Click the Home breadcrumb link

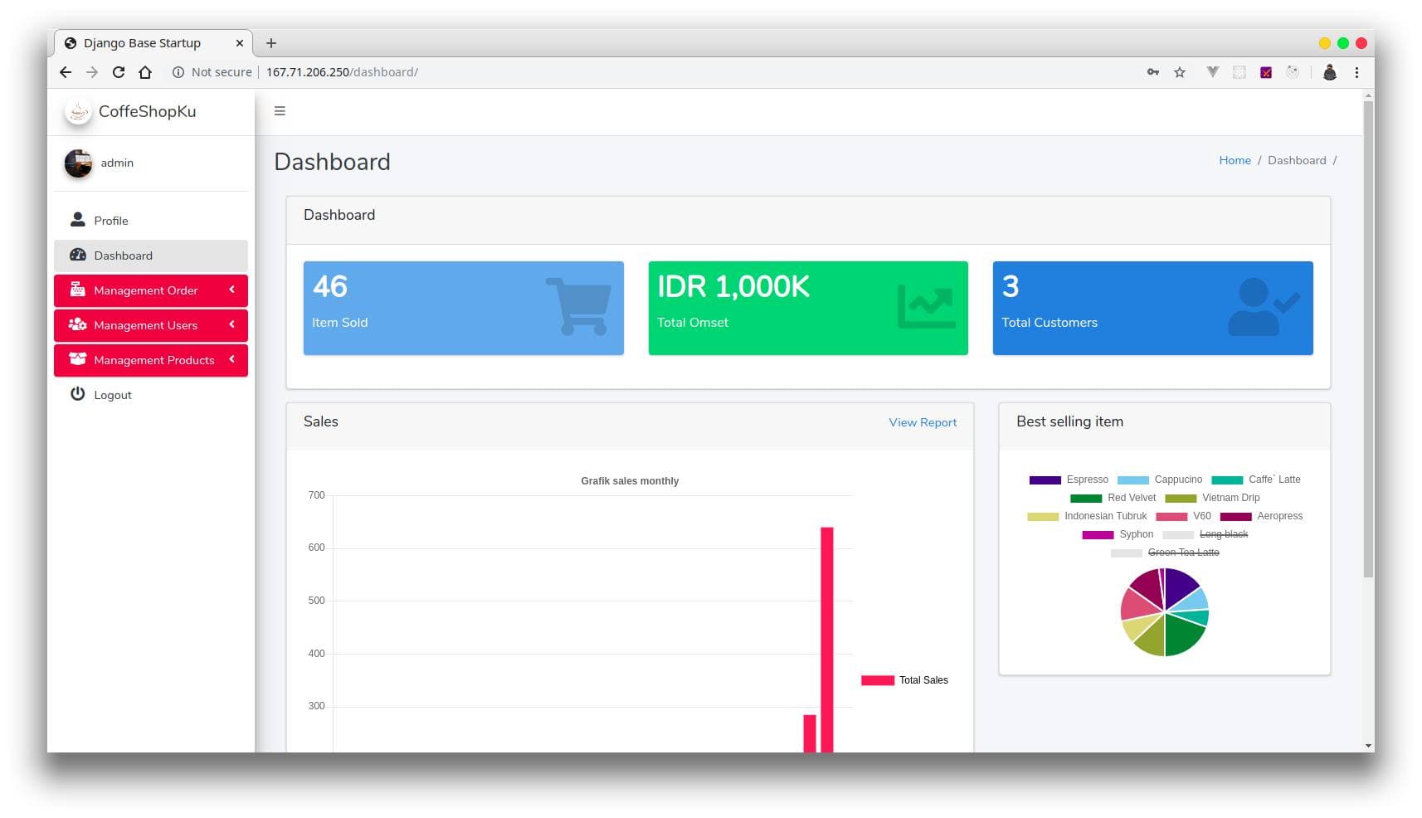1235,160
